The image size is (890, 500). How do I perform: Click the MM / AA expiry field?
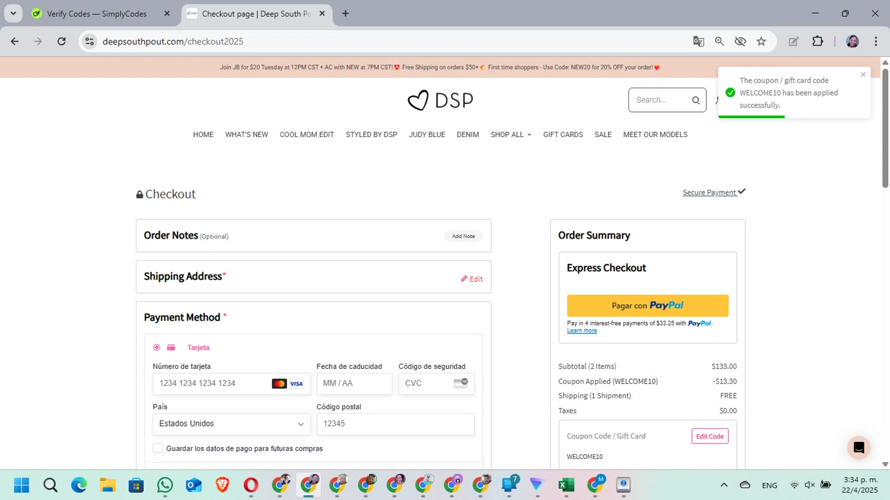pos(354,384)
